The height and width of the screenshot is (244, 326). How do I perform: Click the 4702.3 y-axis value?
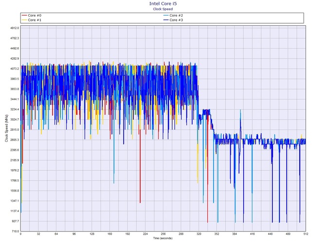(x=15, y=38)
